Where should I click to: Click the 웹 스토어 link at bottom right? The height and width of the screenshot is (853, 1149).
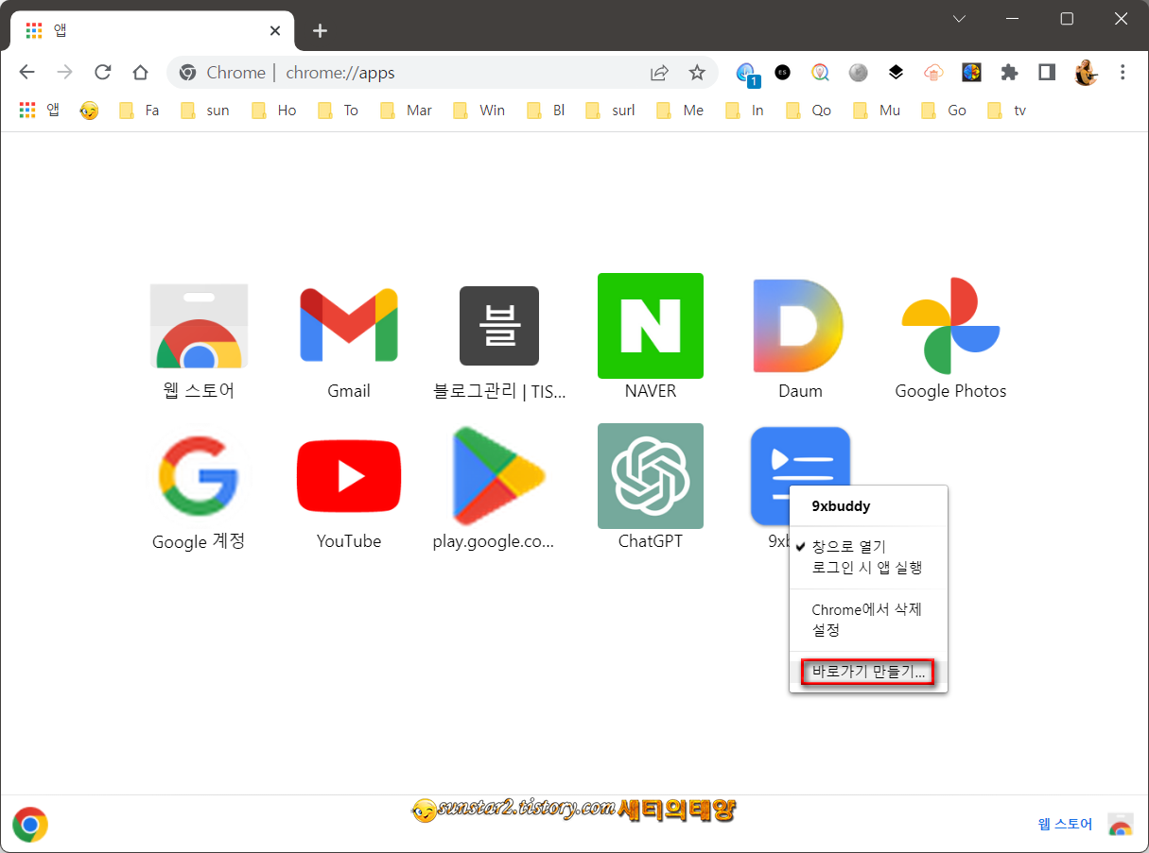tap(1065, 825)
